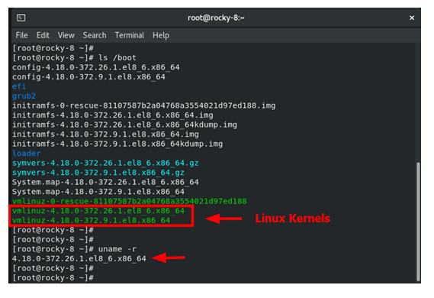The image size is (434, 298).
Task: Open the Search menu
Action: (x=95, y=35)
